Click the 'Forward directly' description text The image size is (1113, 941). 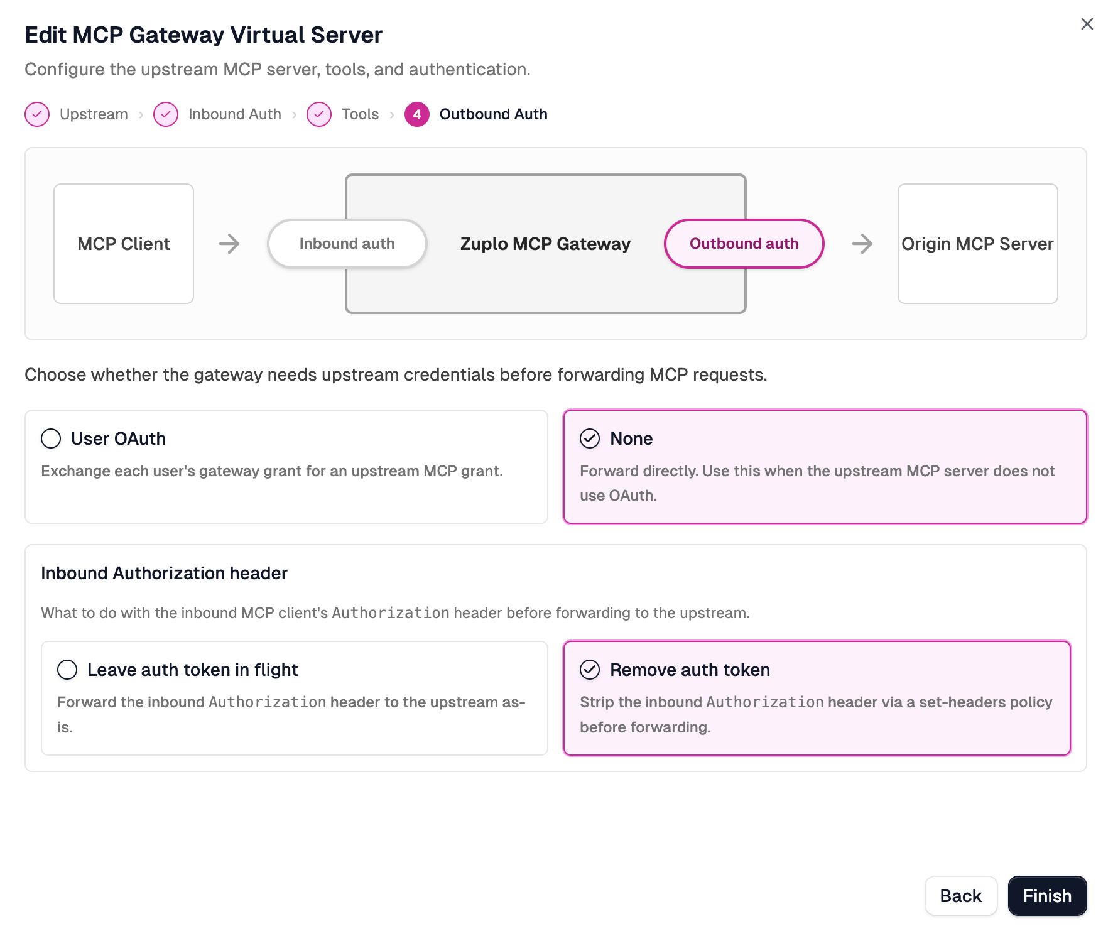click(x=817, y=483)
